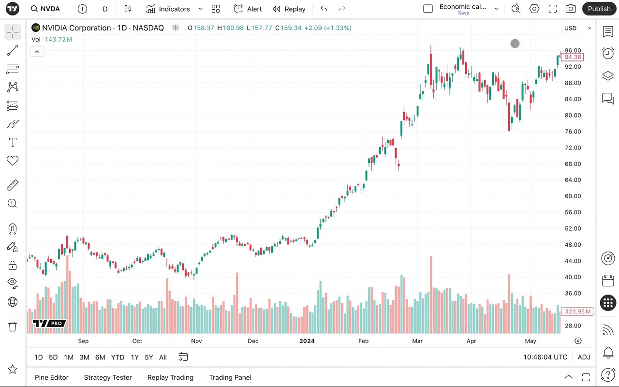The width and height of the screenshot is (619, 387).
Task: Toggle hide all drawings eye icon
Action: [13, 283]
